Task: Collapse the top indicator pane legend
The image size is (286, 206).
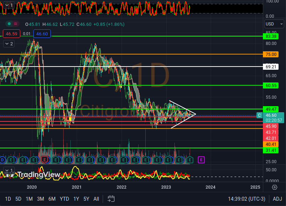Action: pos(9,5)
